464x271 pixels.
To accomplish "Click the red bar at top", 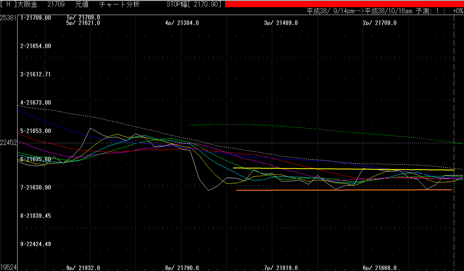I will point(344,4).
